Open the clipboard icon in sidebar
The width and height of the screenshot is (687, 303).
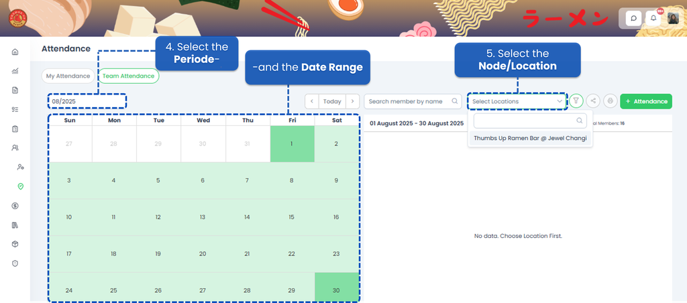point(15,129)
